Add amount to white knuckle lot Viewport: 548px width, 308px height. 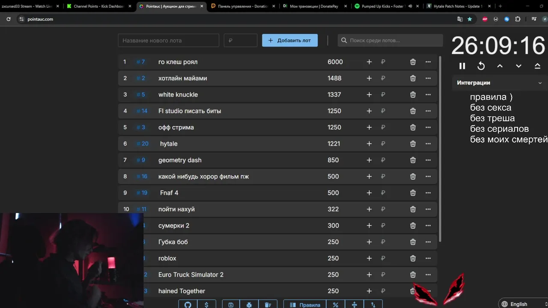click(x=369, y=95)
